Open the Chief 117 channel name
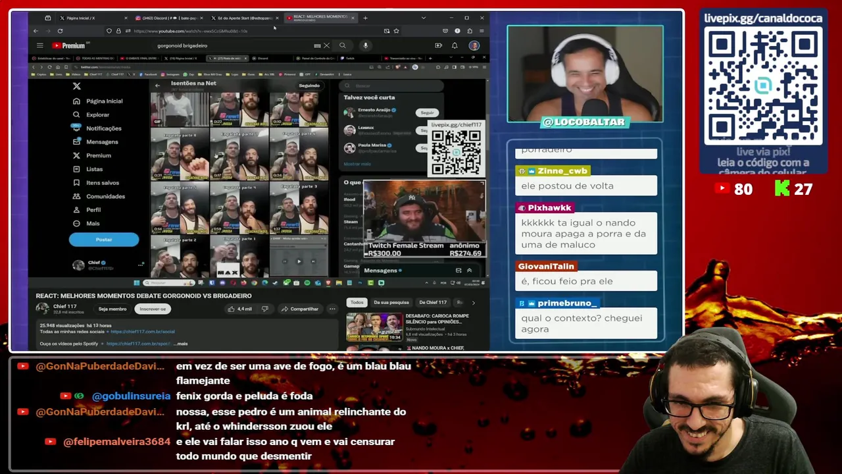 pos(65,306)
